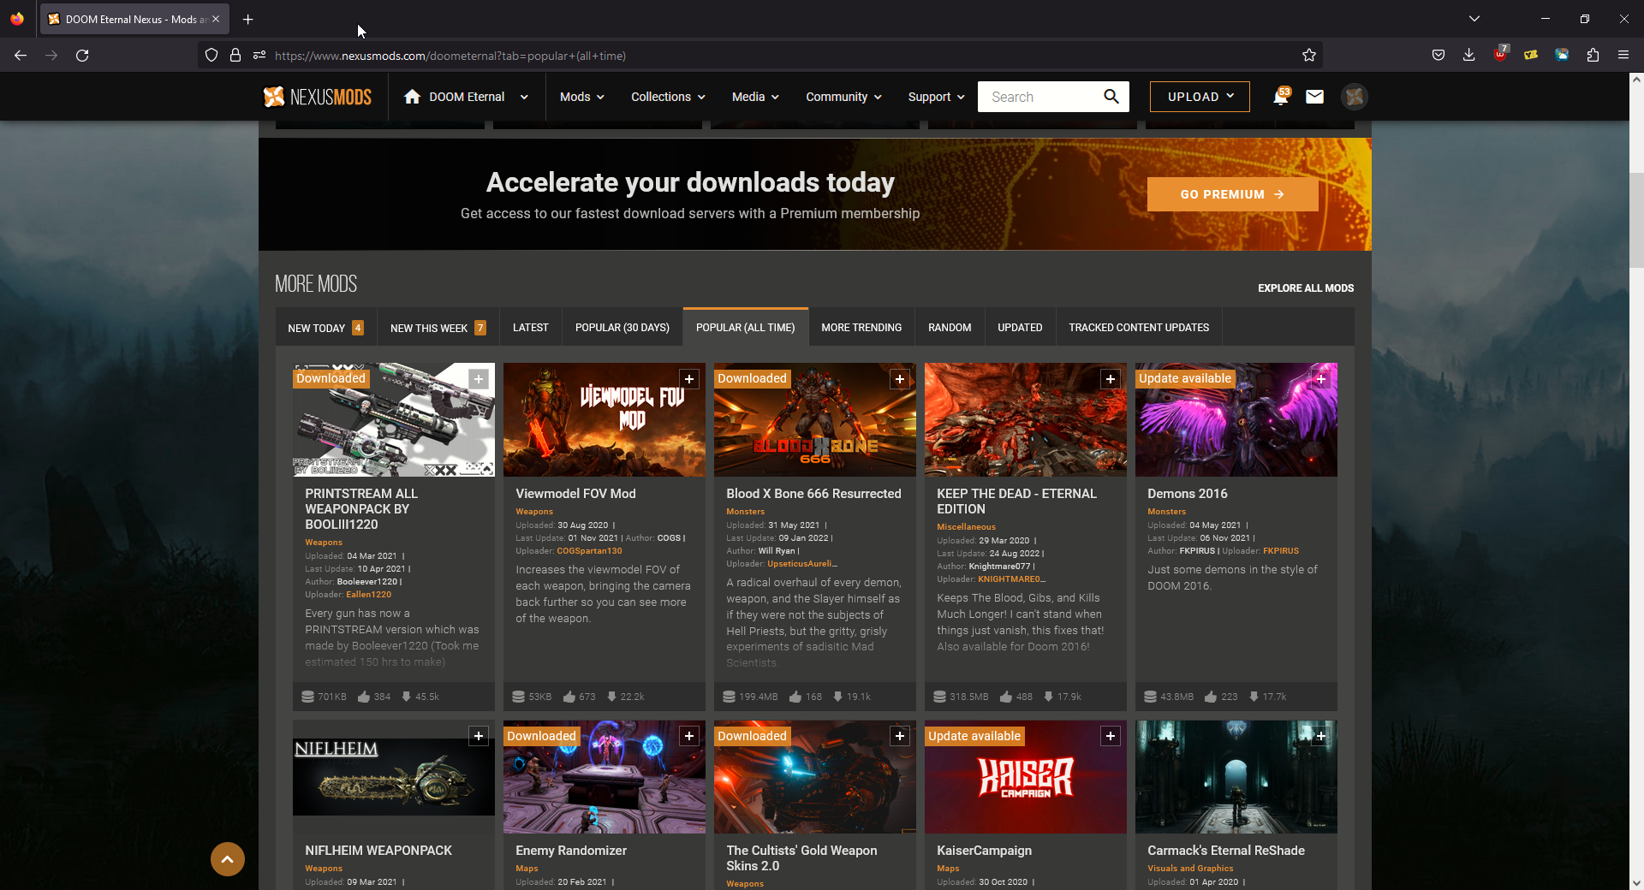Bookmark this page with the star
Viewport: 1644px width, 890px height.
(1309, 56)
